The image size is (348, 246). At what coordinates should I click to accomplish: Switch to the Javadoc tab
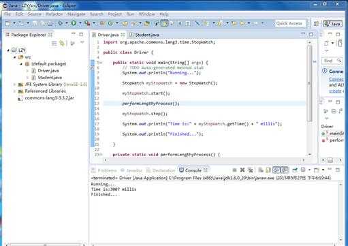click(x=131, y=170)
